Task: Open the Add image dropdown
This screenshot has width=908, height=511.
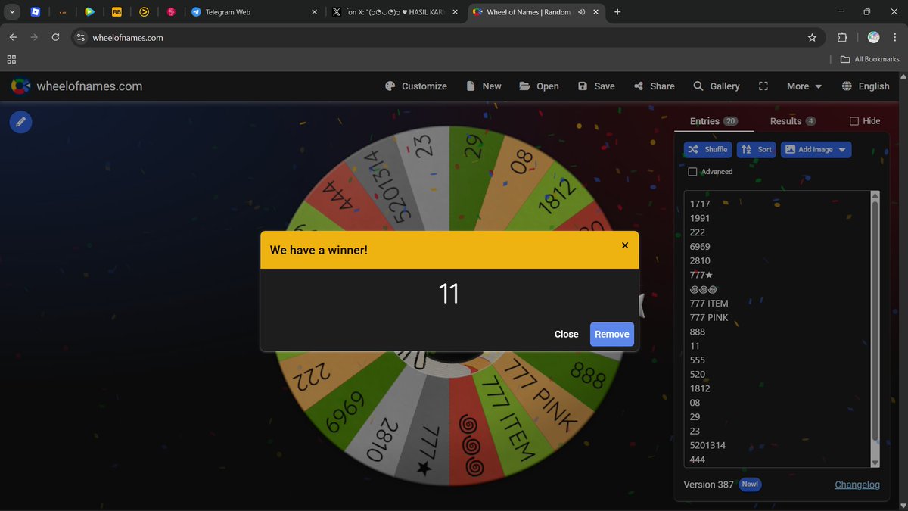Action: click(816, 149)
